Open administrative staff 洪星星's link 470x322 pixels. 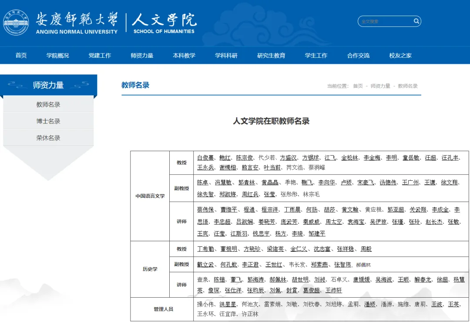click(x=228, y=304)
